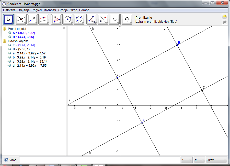The height and width of the screenshot is (166, 230).
Task: Choose the line through two points tool
Action: coord(32,19)
